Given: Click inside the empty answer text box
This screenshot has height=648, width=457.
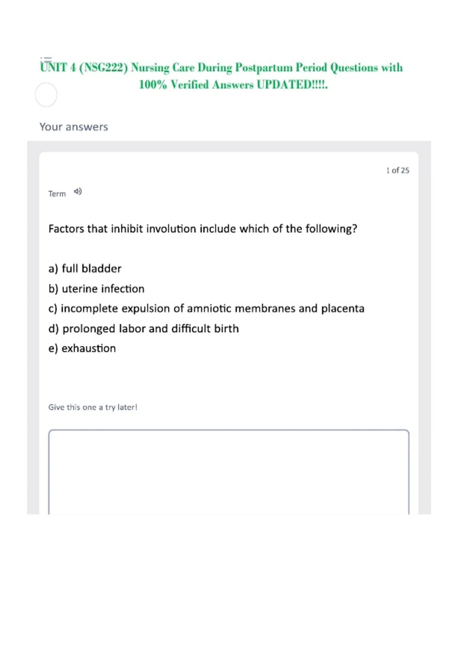Looking at the screenshot, I should pyautogui.click(x=228, y=472).
